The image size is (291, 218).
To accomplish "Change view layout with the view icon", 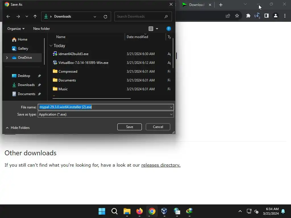I will (x=151, y=29).
